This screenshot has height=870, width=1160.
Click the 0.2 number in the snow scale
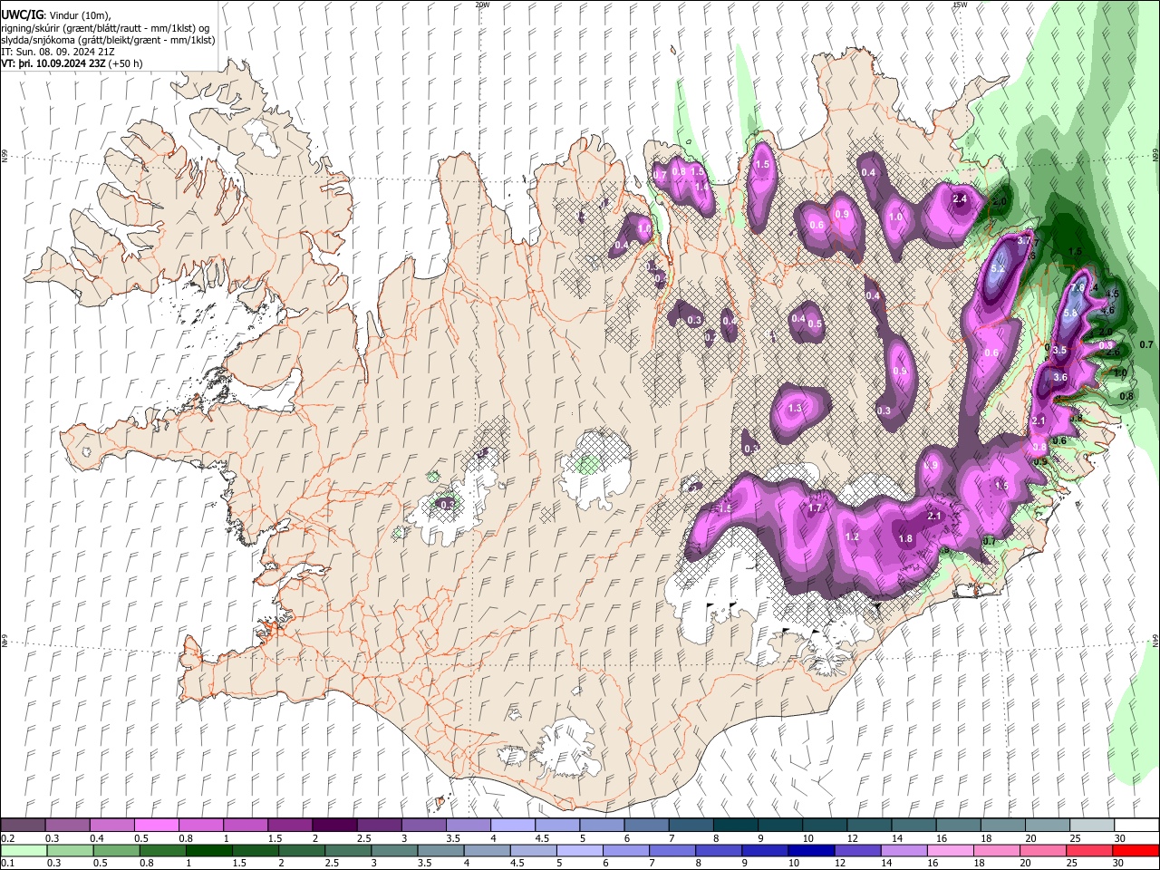coord(8,838)
